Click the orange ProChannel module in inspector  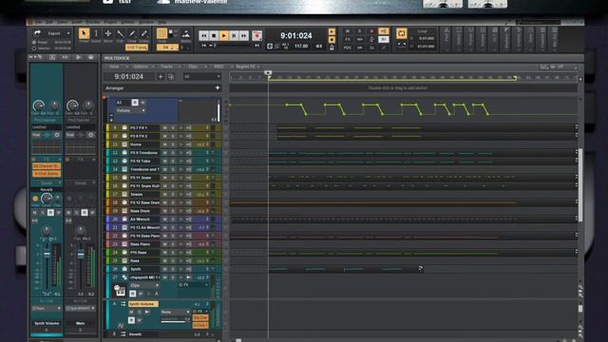tap(47, 166)
